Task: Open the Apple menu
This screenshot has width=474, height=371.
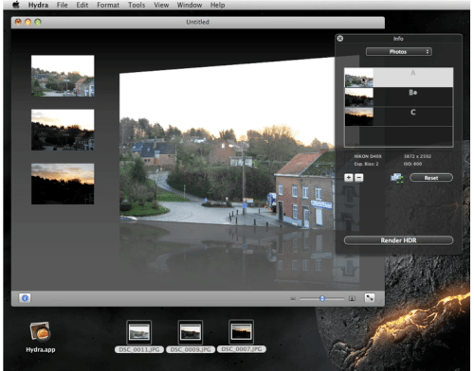Action: 16,5
